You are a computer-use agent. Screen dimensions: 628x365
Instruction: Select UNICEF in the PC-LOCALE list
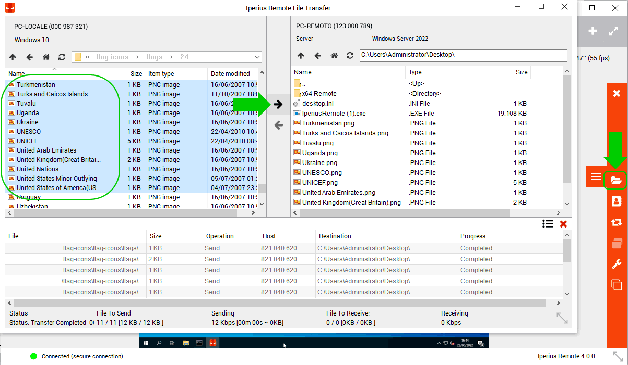tap(27, 141)
